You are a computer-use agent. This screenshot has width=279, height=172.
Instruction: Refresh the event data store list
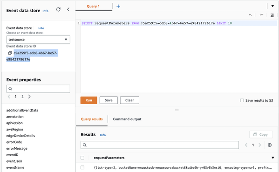58,9
